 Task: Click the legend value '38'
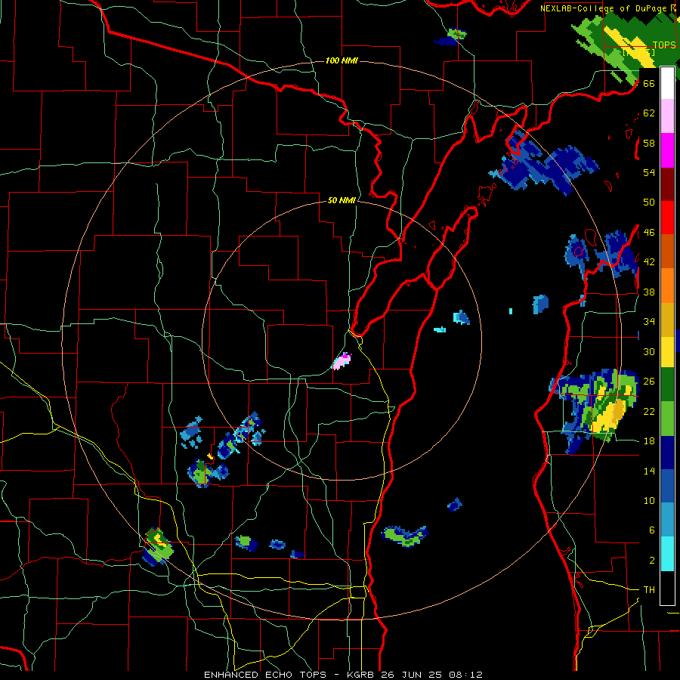tap(649, 292)
